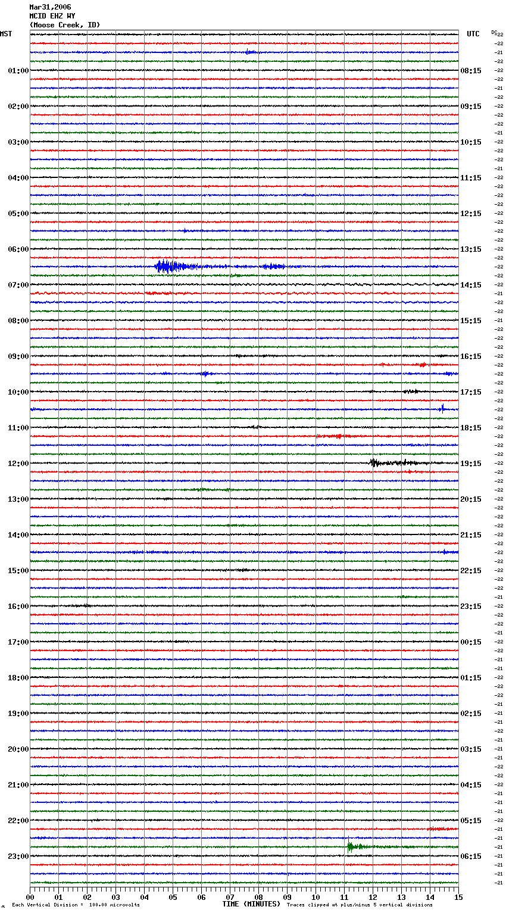The image size is (506, 913).
Task: Select the 01:00 MST row label
Action: tap(18, 71)
